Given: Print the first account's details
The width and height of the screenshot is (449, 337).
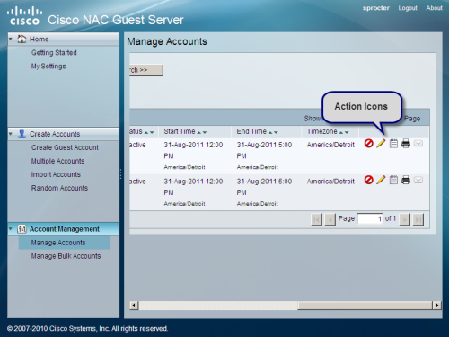Looking at the screenshot, I should click(406, 144).
